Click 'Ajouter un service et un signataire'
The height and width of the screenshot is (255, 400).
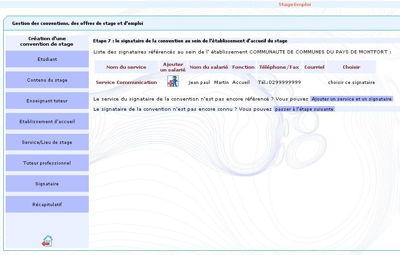tap(351, 99)
